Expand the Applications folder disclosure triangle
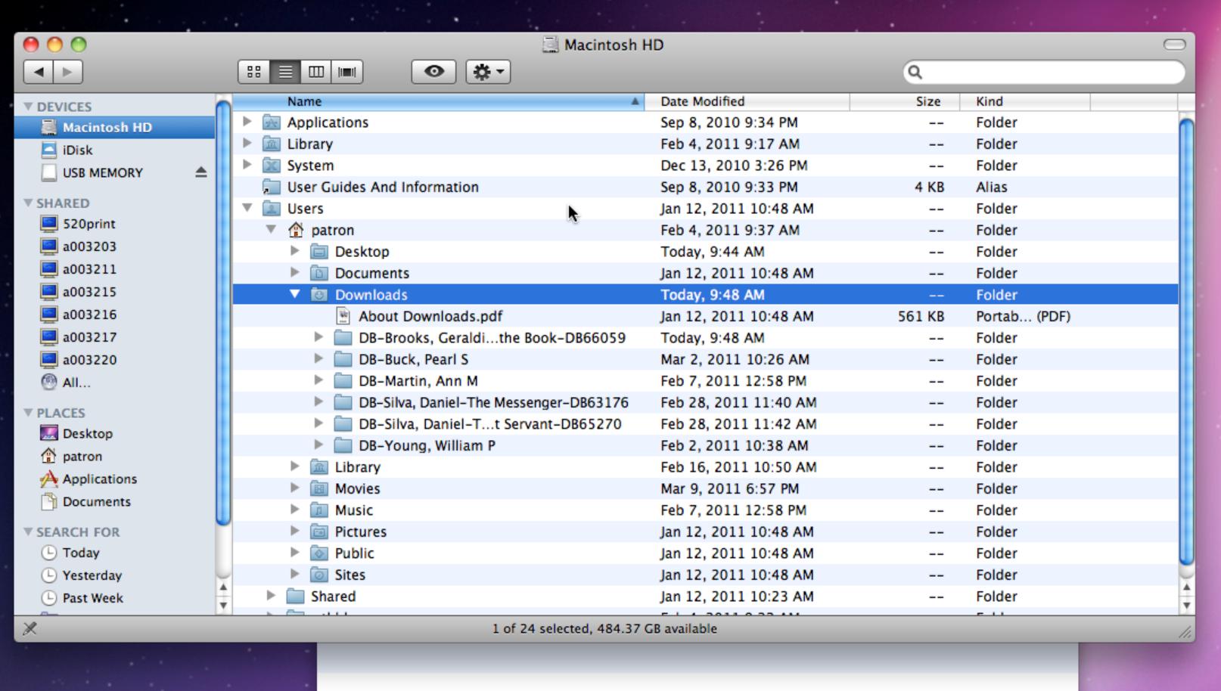 (x=247, y=122)
